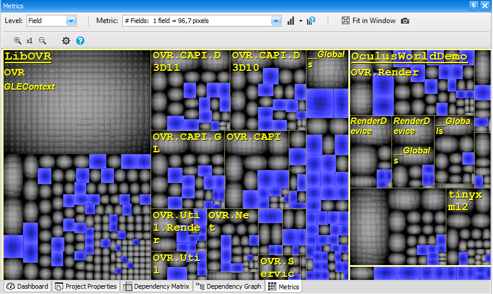
Task: Open treemap settings gear icon
Action: point(66,41)
